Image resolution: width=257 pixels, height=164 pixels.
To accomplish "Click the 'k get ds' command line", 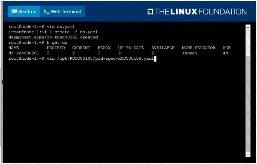I will (x=38, y=42).
